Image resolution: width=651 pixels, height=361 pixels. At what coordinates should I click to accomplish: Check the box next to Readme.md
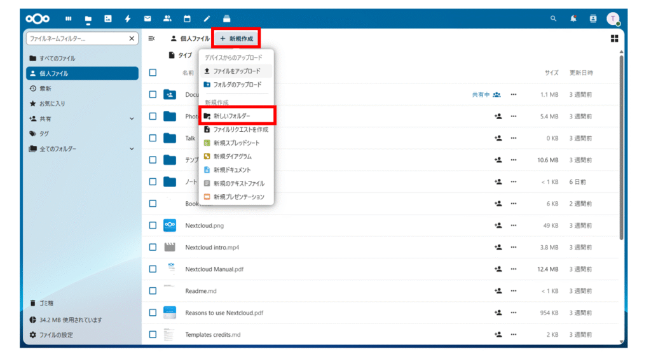(x=153, y=291)
